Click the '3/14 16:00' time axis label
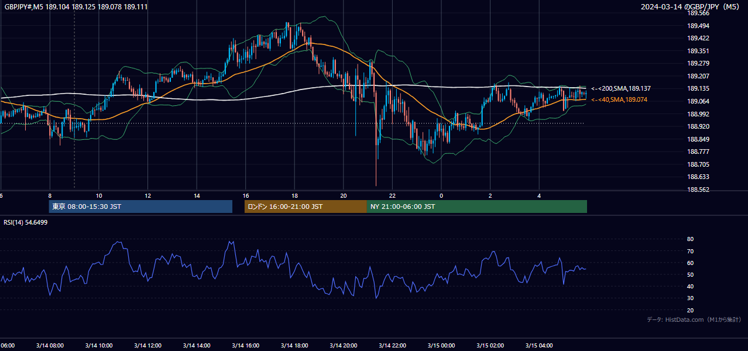Image resolution: width=748 pixels, height=351 pixels. point(246,345)
